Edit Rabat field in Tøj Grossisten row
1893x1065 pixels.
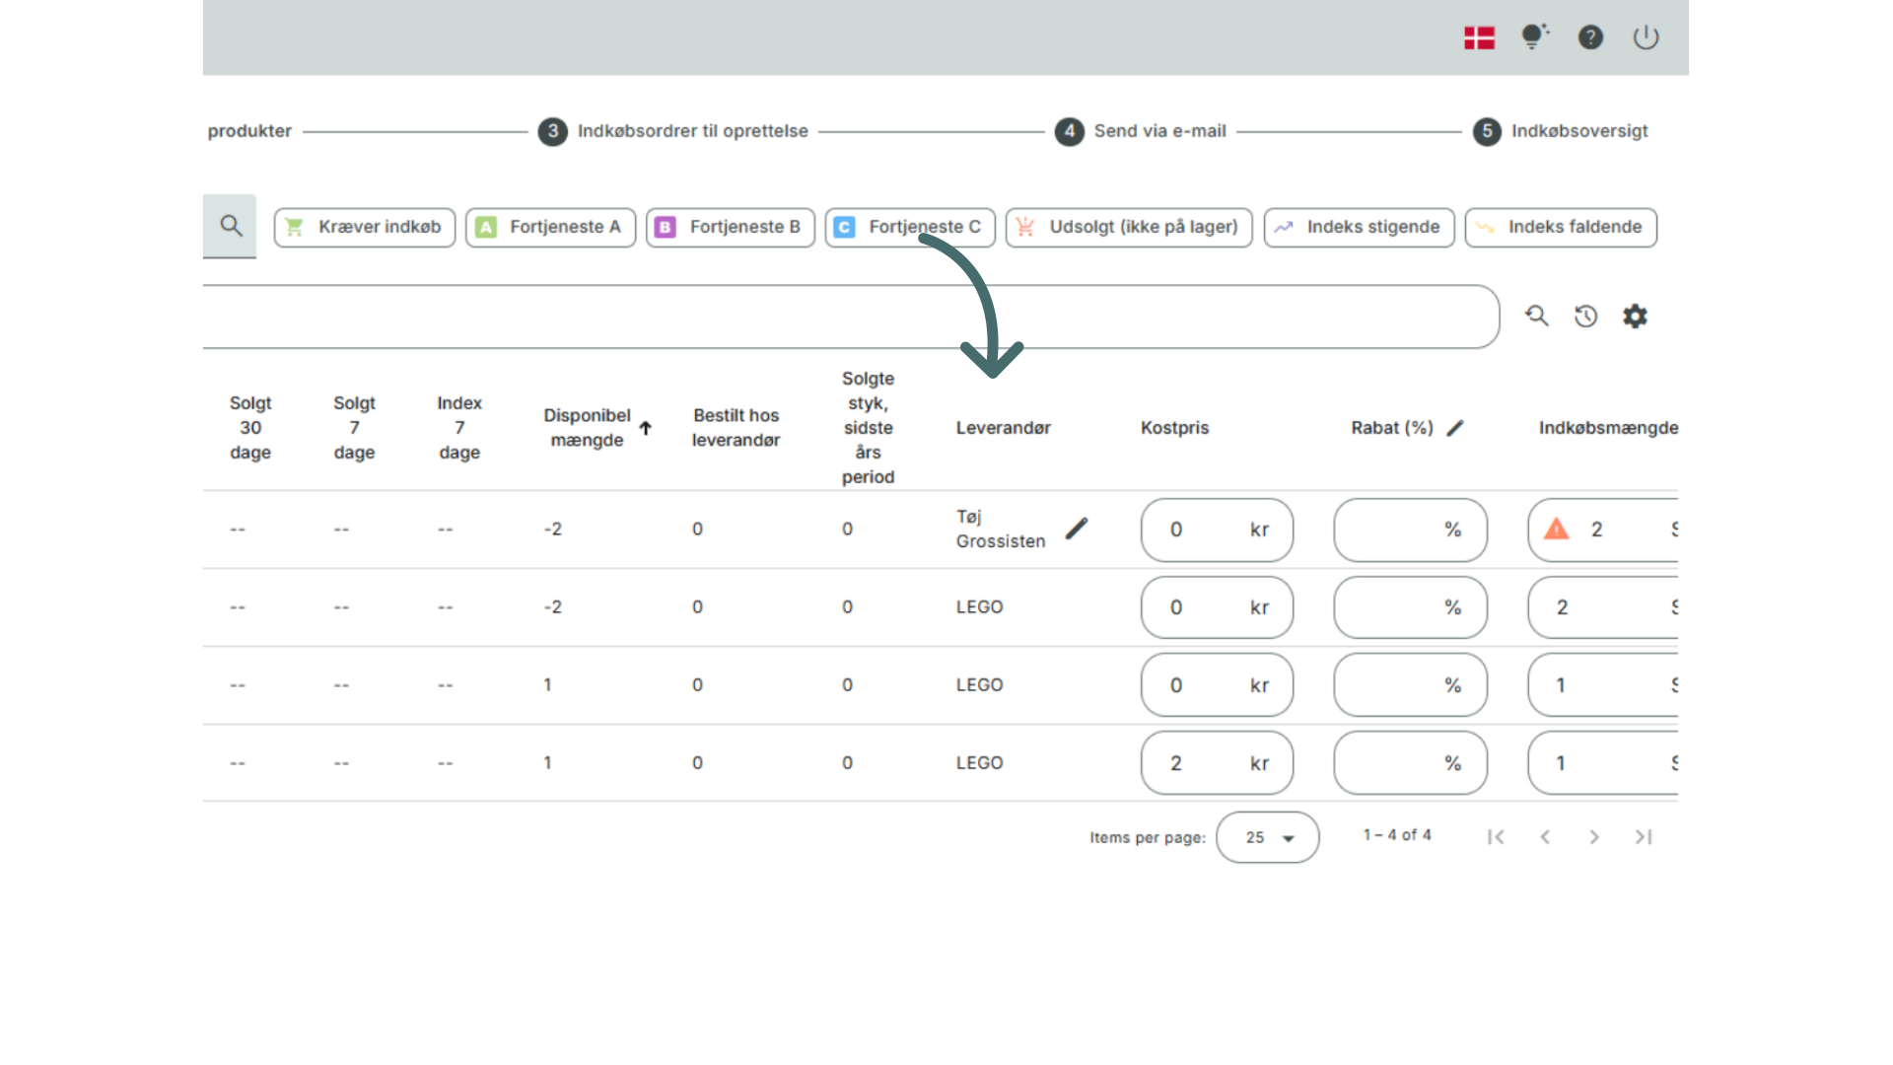[1411, 530]
